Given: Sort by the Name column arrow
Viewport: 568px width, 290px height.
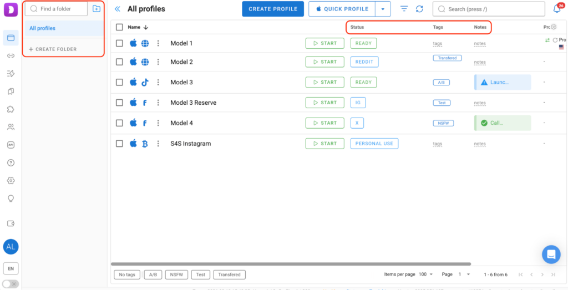Looking at the screenshot, I should point(146,27).
